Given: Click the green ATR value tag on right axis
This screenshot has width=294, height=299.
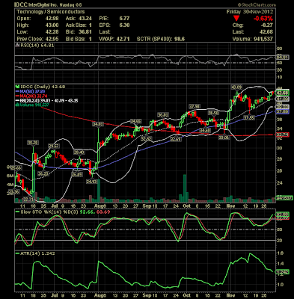Looking at the screenshot, I should [x=283, y=272].
